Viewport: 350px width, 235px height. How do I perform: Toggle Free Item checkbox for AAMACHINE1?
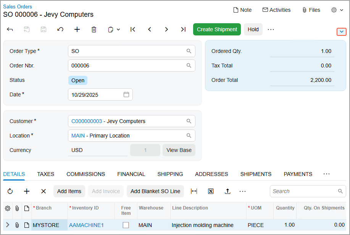[126, 225]
